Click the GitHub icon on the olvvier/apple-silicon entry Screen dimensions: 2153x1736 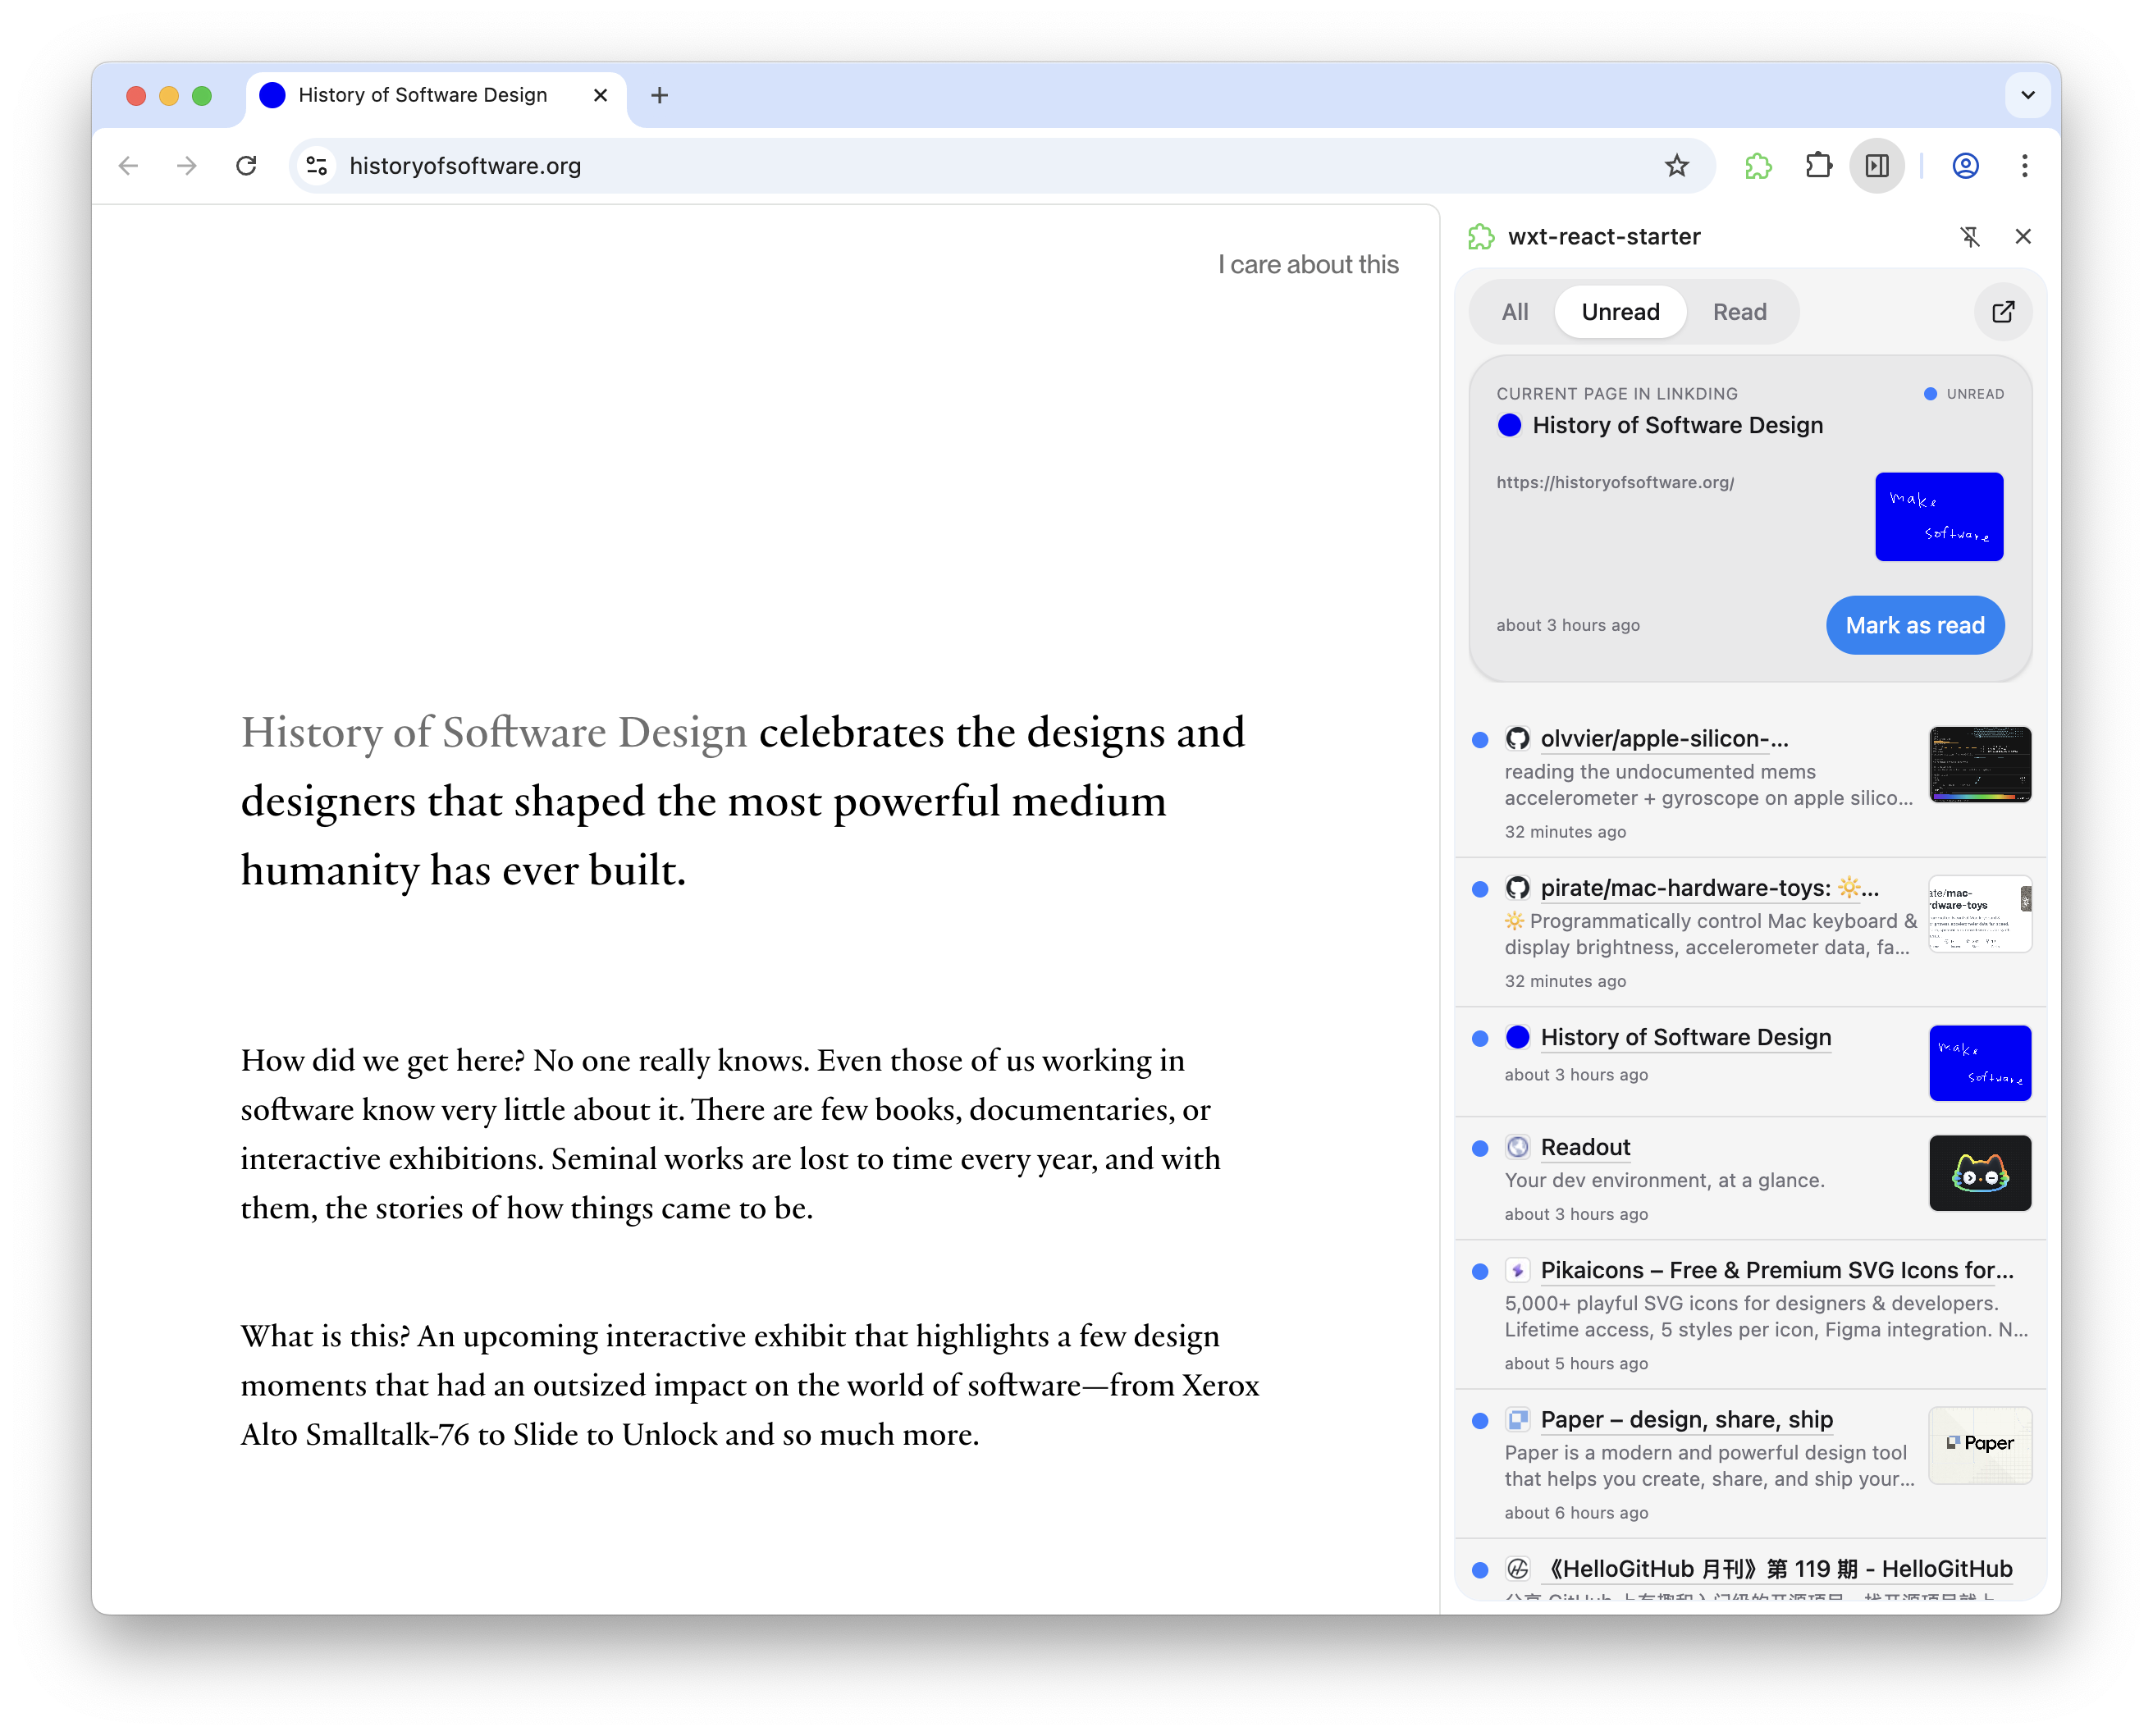(1518, 738)
